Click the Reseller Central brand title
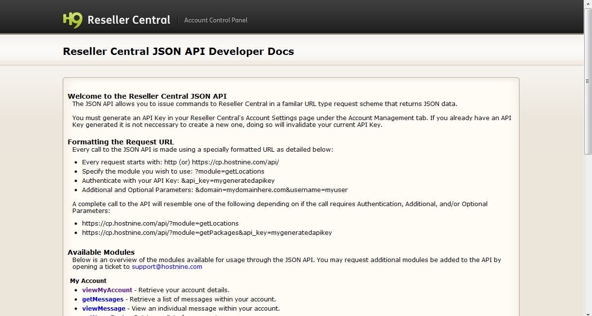The height and width of the screenshot is (316, 592). pyautogui.click(x=129, y=20)
